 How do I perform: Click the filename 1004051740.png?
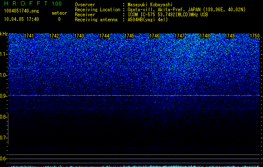(x=22, y=11)
